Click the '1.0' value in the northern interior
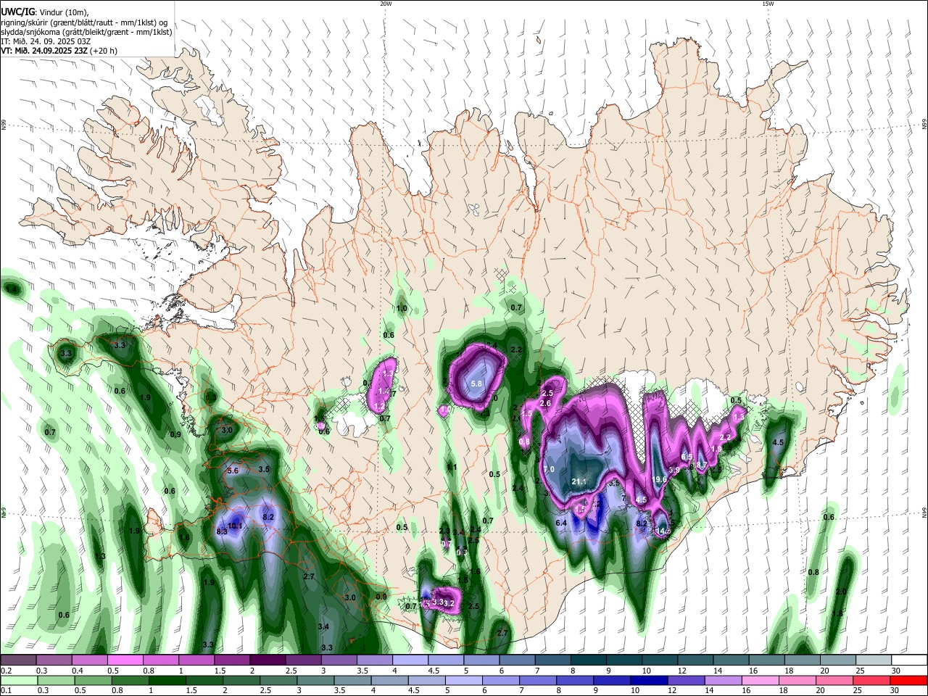The height and width of the screenshot is (696, 928). click(x=402, y=309)
